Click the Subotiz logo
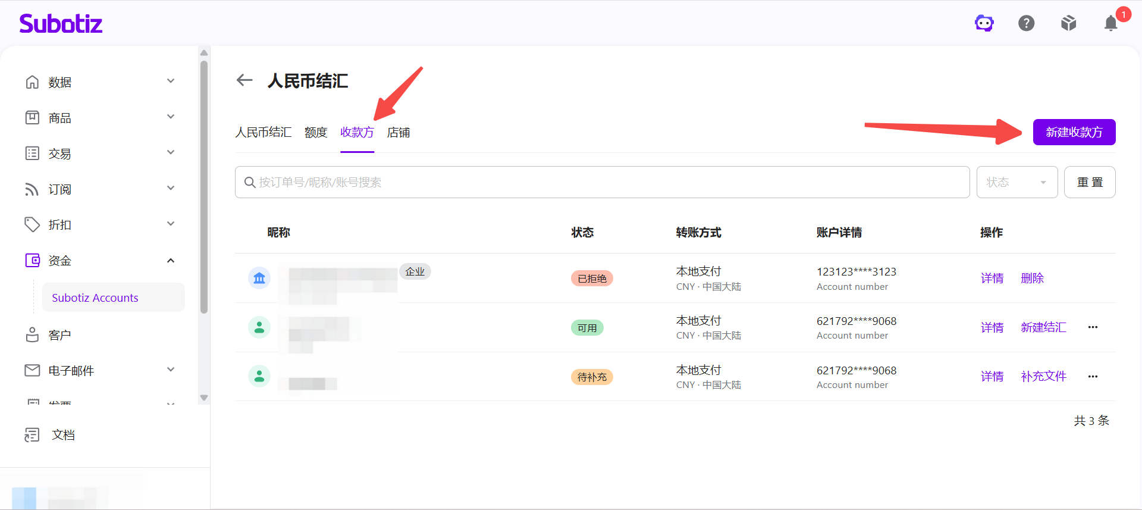Image resolution: width=1142 pixels, height=510 pixels. 61,23
